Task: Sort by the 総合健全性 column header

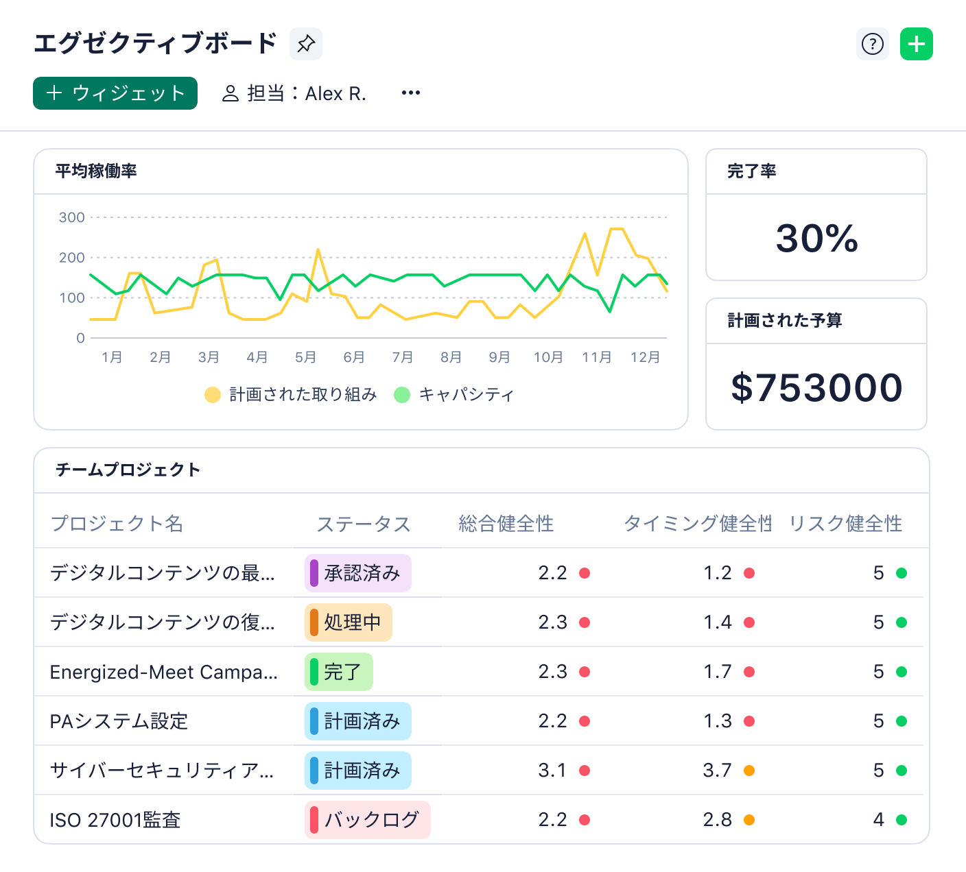Action: [506, 524]
